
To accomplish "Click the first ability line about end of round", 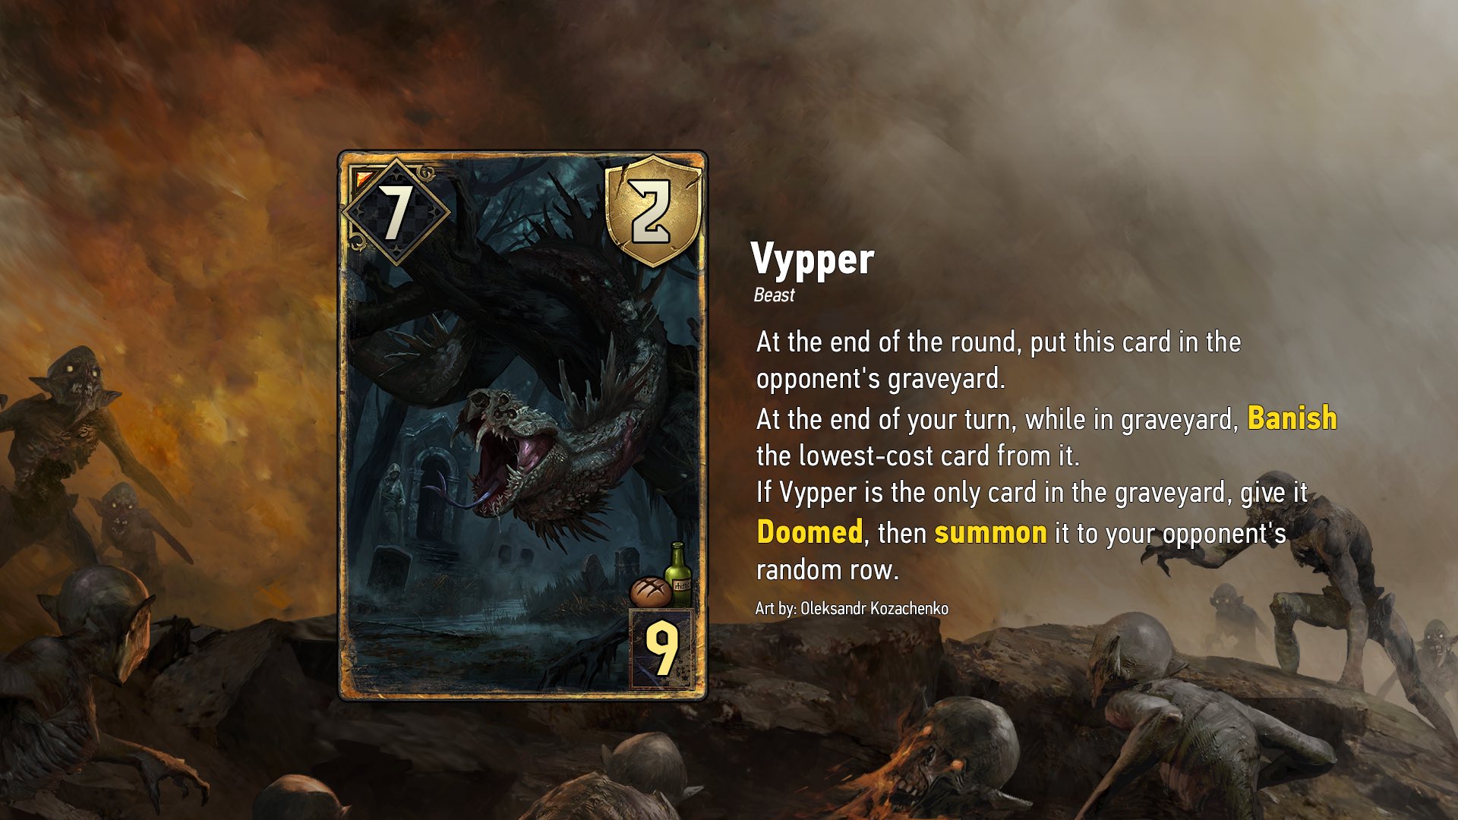I will tap(999, 360).
